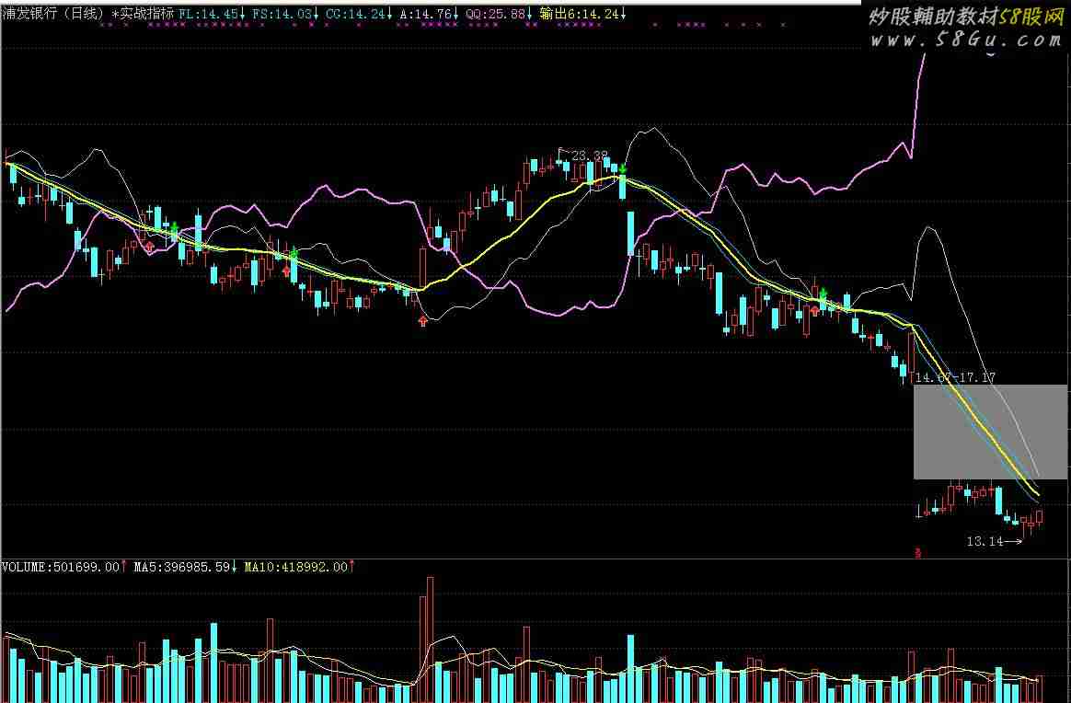Click the small red marker above the volume pane
Viewport: 1071px width, 703px height.
pos(917,552)
